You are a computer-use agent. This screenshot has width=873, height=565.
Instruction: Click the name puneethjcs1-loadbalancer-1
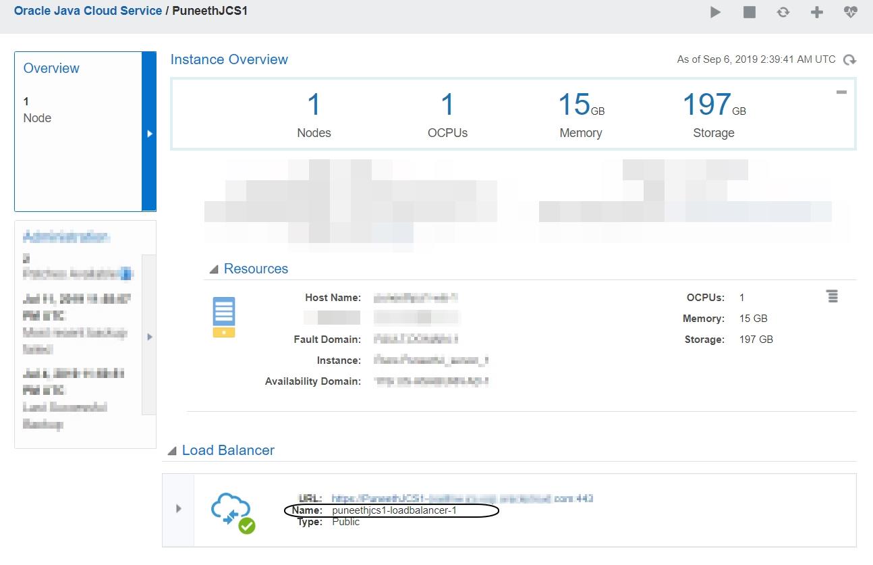[395, 510]
